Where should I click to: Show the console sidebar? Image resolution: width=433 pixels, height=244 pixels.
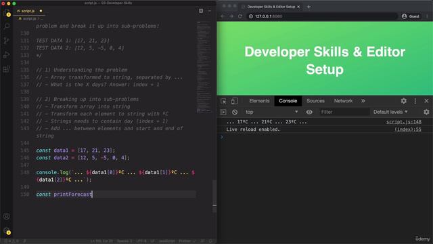click(x=223, y=112)
